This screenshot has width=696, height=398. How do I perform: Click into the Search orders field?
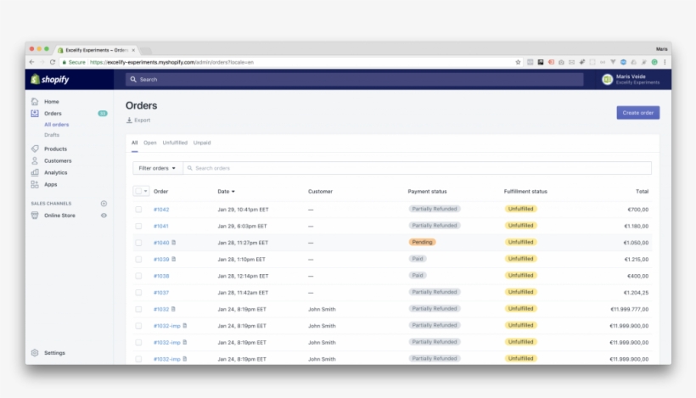click(416, 168)
